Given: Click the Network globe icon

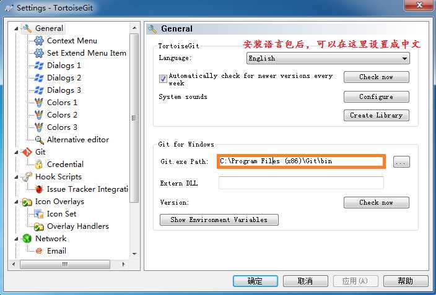Looking at the screenshot, I should click(x=27, y=239).
